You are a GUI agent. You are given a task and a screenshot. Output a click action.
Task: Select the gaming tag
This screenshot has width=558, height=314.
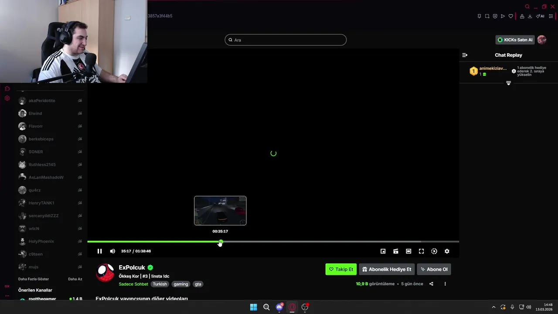click(180, 284)
